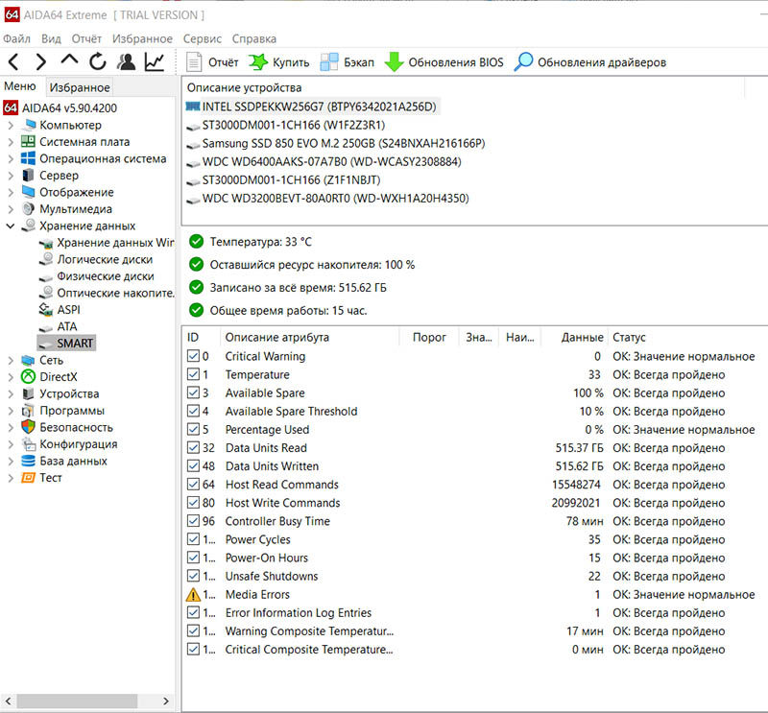Select the Тест tree item

click(x=51, y=478)
